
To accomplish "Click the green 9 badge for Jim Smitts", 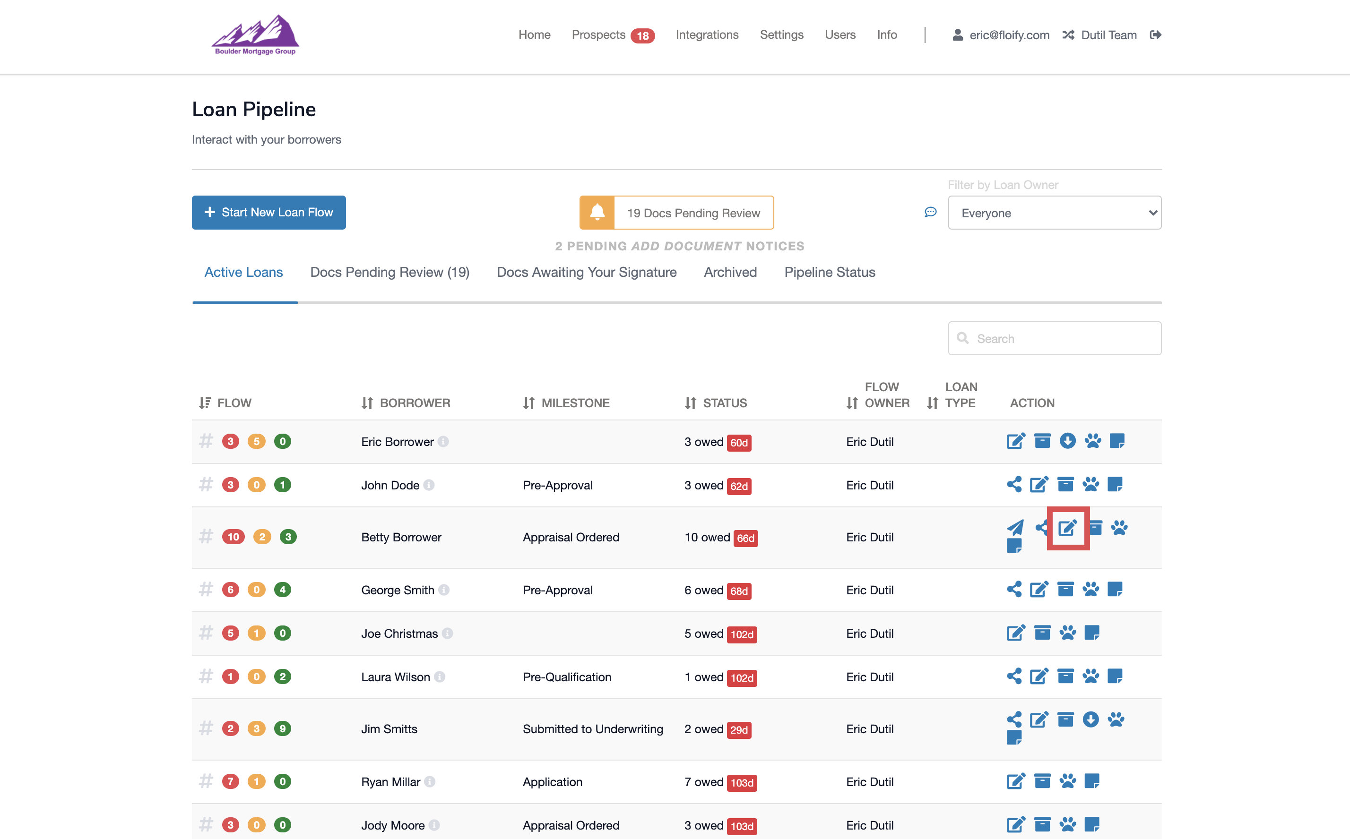I will tap(283, 728).
